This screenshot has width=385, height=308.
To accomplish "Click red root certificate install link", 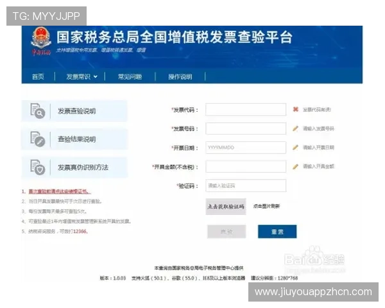I will 60,191.
